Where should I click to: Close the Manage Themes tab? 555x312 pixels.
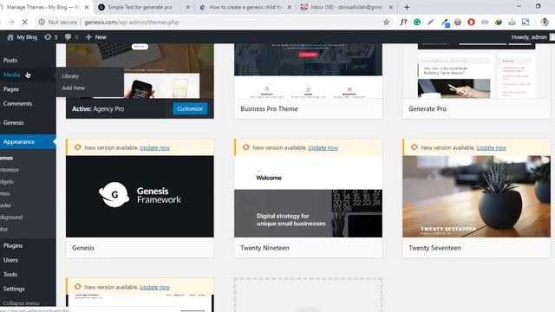(x=87, y=7)
